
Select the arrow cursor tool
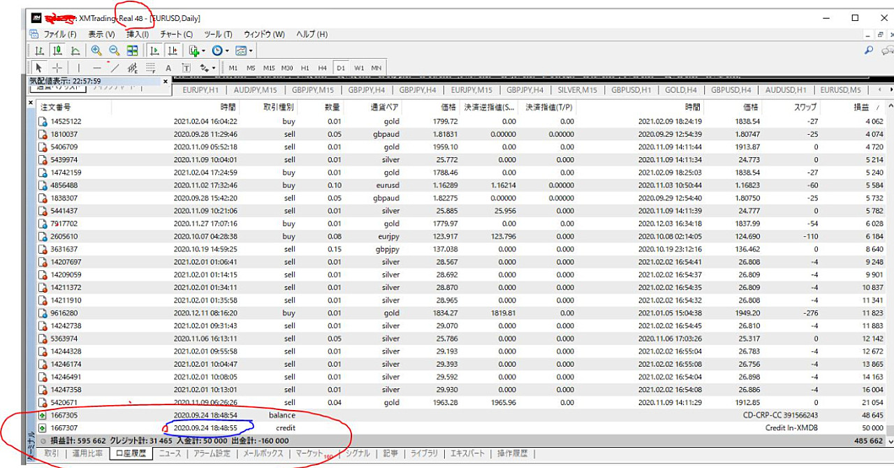(39, 68)
